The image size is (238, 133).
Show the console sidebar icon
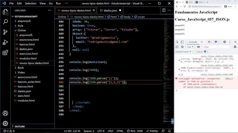click(177, 47)
